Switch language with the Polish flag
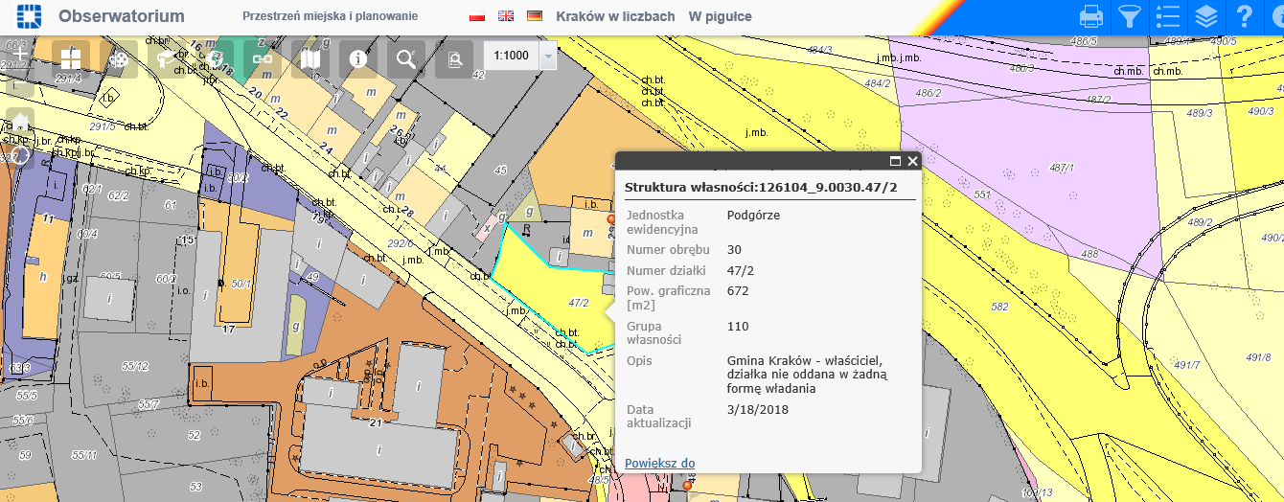Screen dimensions: 1284x502 (477, 16)
